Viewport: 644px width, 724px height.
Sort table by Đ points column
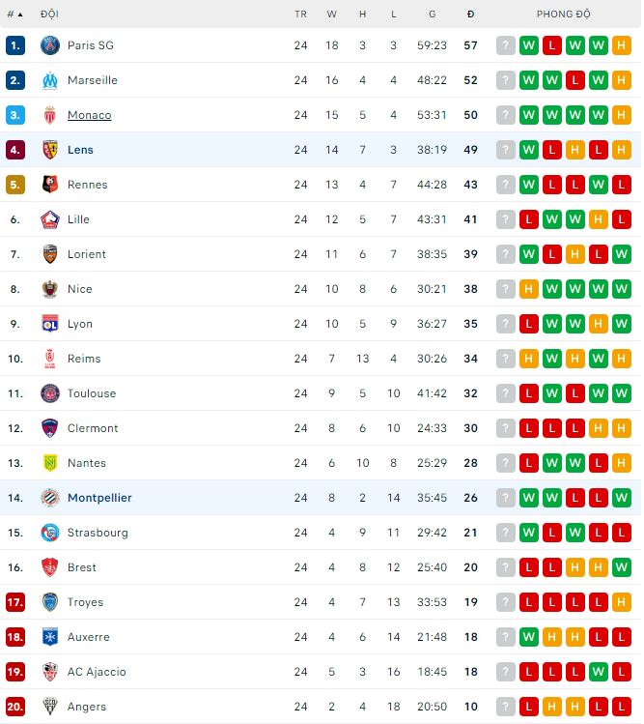pos(470,14)
